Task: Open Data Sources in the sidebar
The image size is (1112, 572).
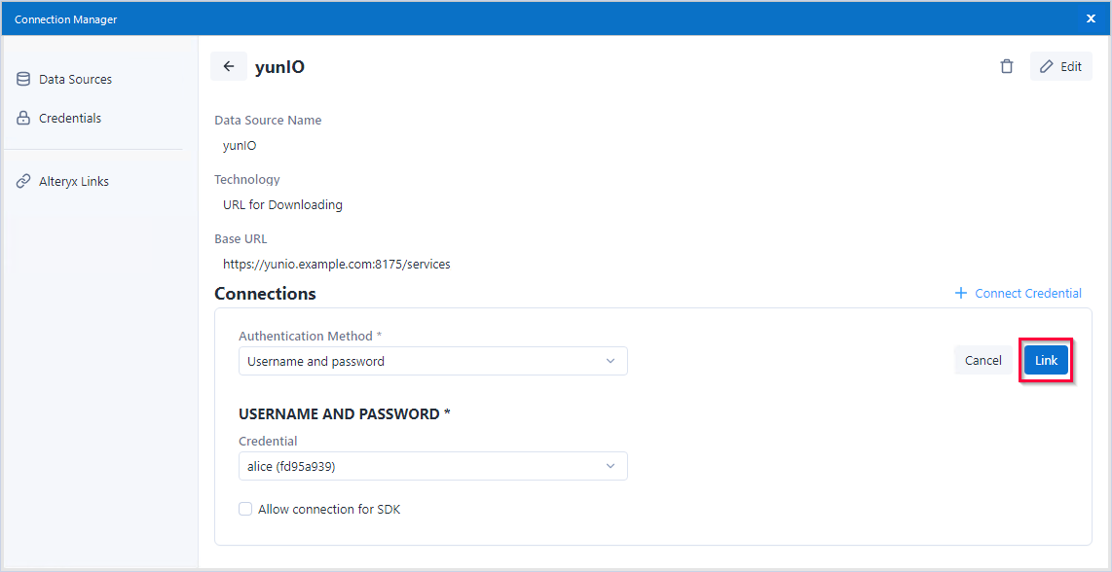Action: (75, 80)
